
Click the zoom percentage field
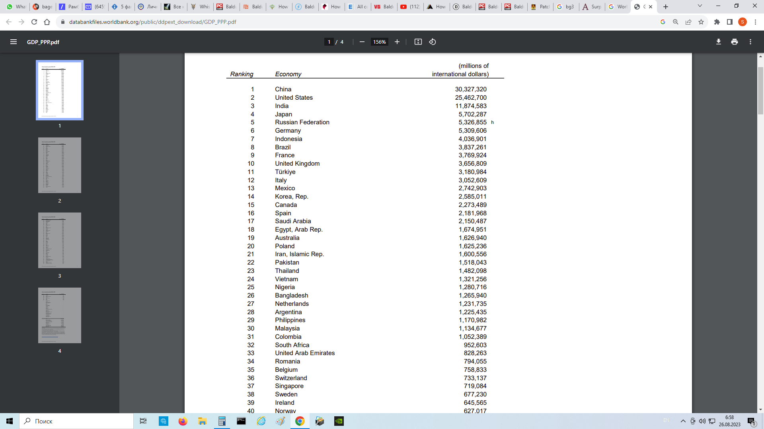(x=379, y=42)
